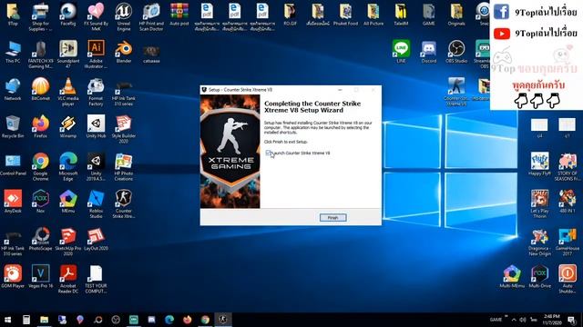
Task: Close the Counter Strike Xtreme V8 Setup window
Action: pyautogui.click(x=373, y=90)
